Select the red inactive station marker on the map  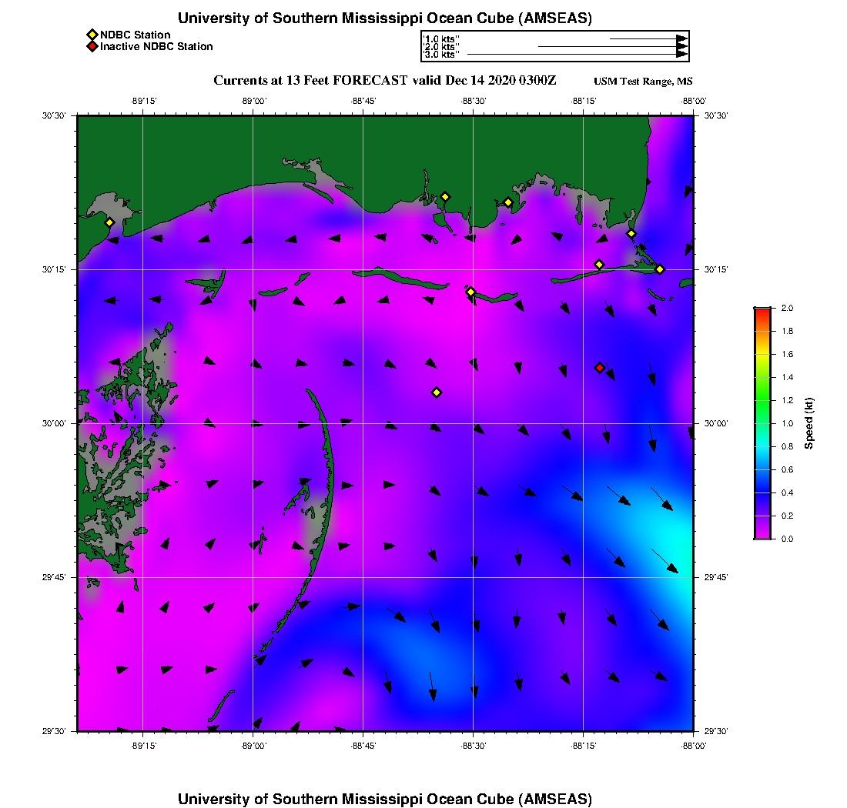pyautogui.click(x=600, y=368)
